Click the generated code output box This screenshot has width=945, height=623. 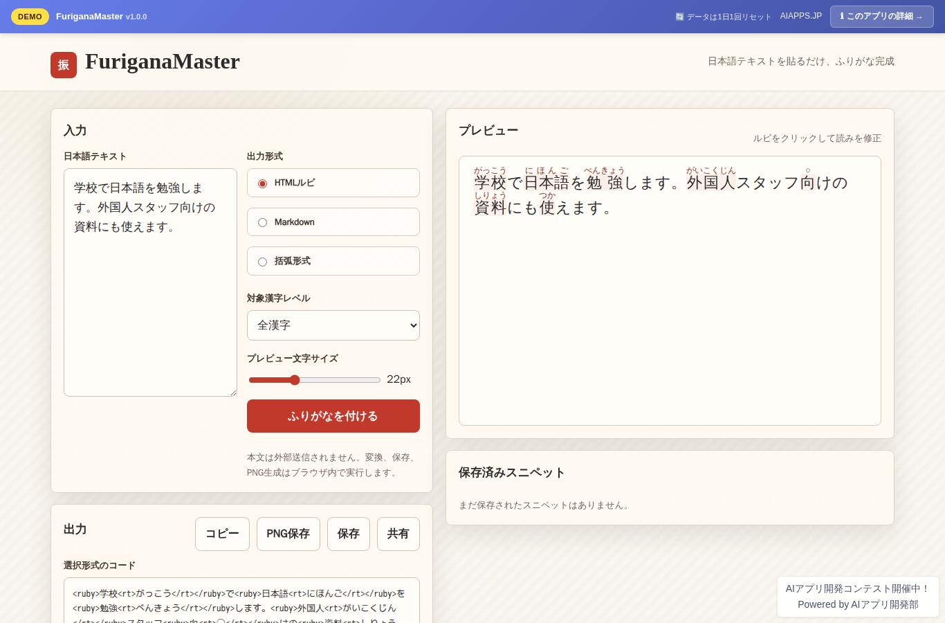[241, 600]
